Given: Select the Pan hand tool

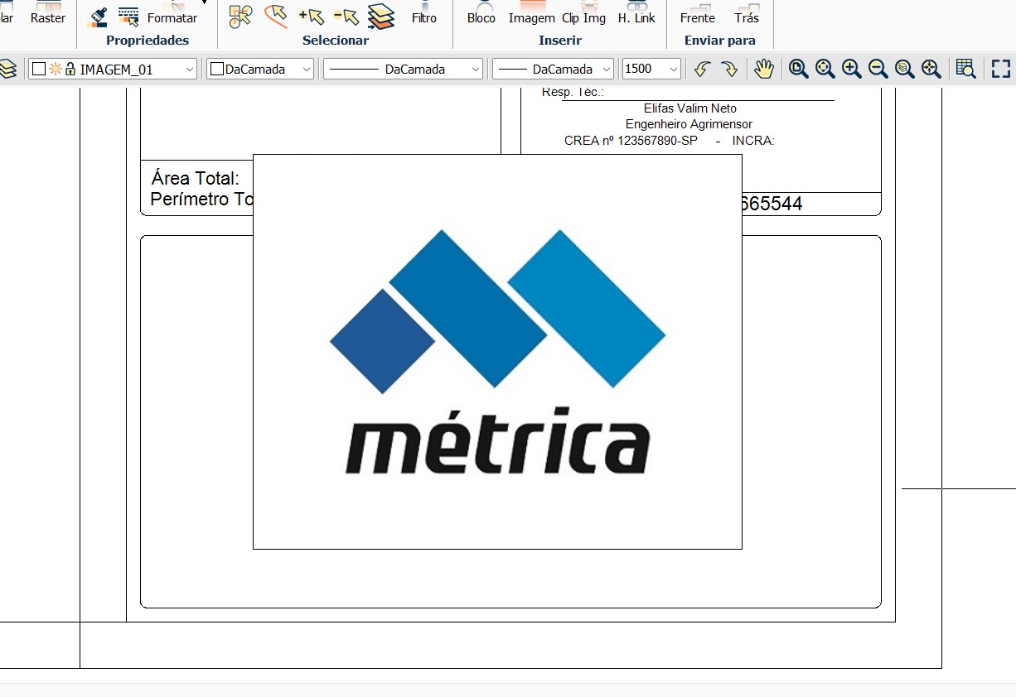Looking at the screenshot, I should pyautogui.click(x=763, y=70).
